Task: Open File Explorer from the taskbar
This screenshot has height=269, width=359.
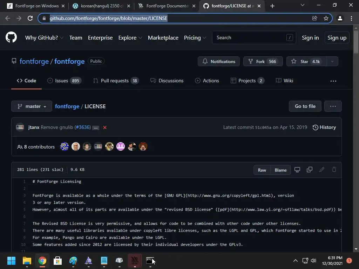Action: 27,261
